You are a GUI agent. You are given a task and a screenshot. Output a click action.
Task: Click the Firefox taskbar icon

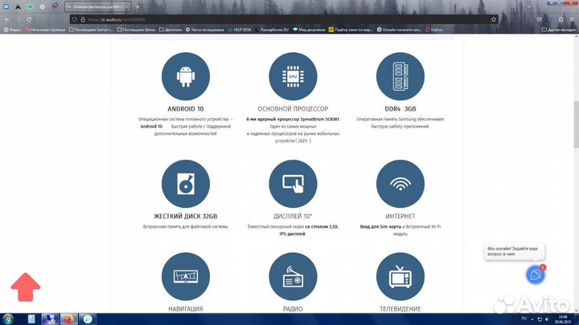point(68,319)
